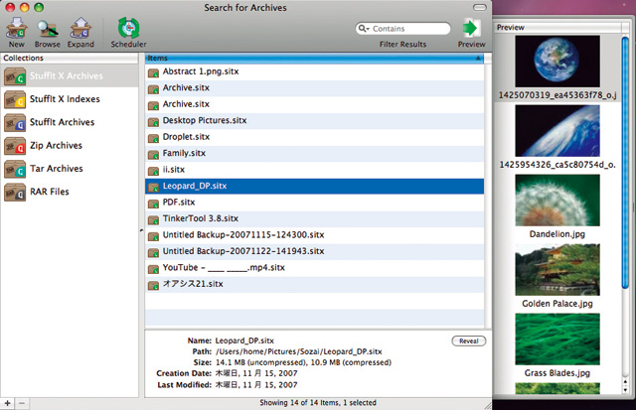Click the 1425070319_ea45363f78 file caption
This screenshot has width=636, height=410.
click(x=557, y=95)
